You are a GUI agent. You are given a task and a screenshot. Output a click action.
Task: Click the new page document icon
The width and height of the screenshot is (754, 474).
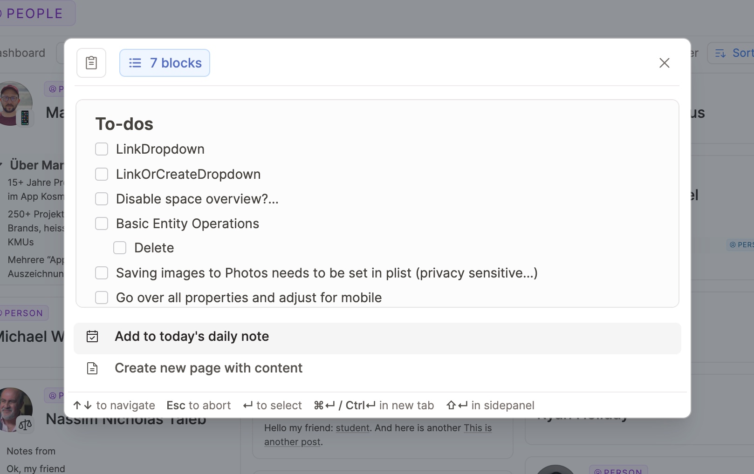(92, 368)
